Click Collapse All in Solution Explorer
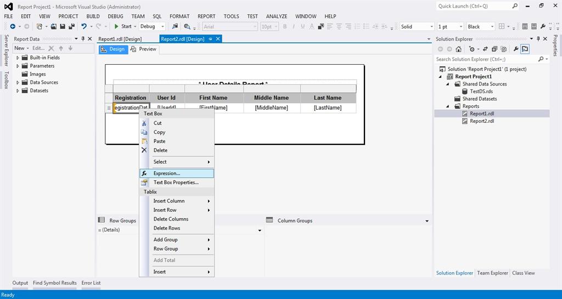Screen dimensions: 562x299 (x=494, y=49)
